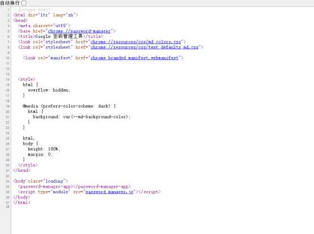This screenshot has width=314, height=234.
Task: Click the <!doctype html> line
Action: click(32, 10)
